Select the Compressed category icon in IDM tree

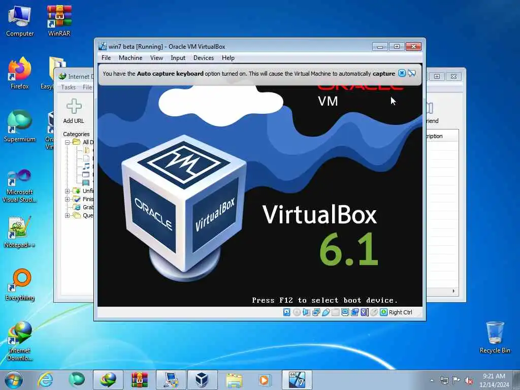coord(86,150)
